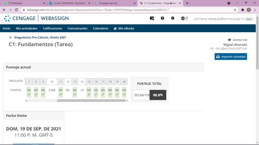
Task: Jump to question 12
Action: (68, 82)
